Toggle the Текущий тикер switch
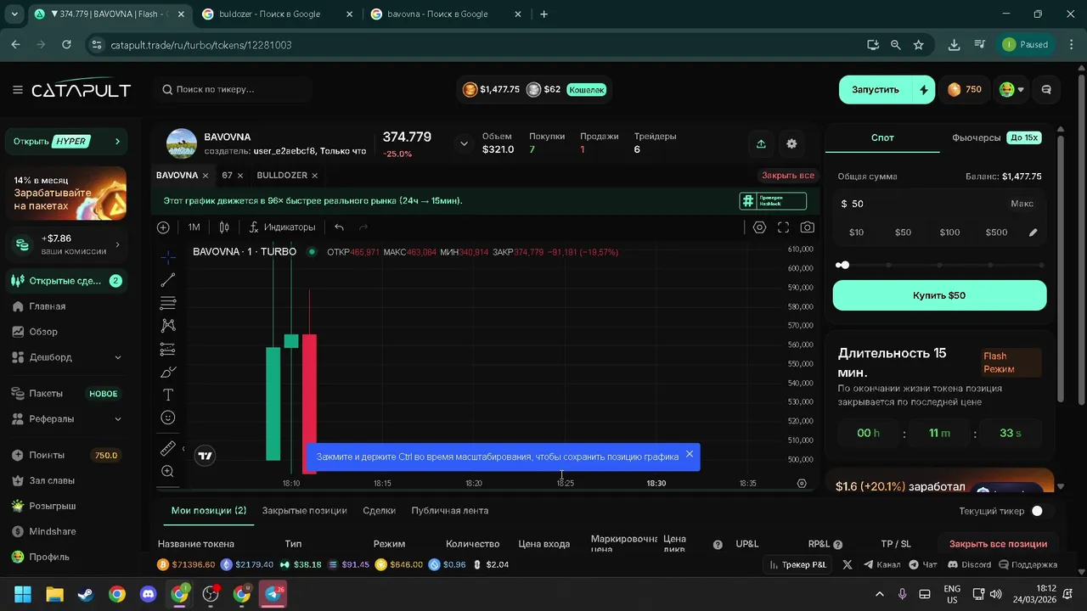Image resolution: width=1087 pixels, height=611 pixels. pos(1040,511)
